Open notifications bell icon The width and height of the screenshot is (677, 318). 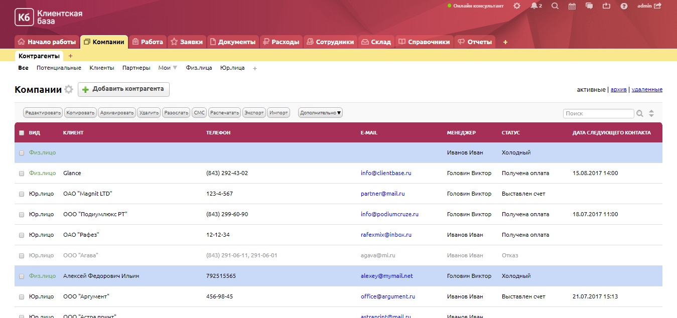click(534, 6)
